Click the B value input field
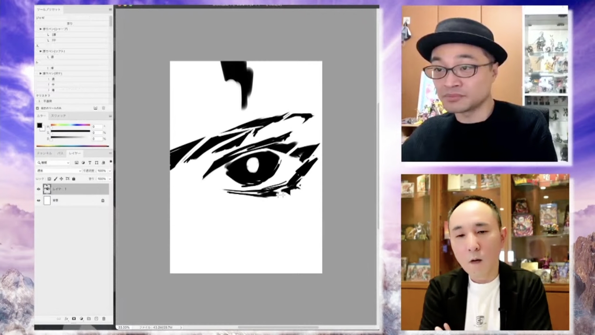Screen dimensions: 595x335 click(x=96, y=139)
